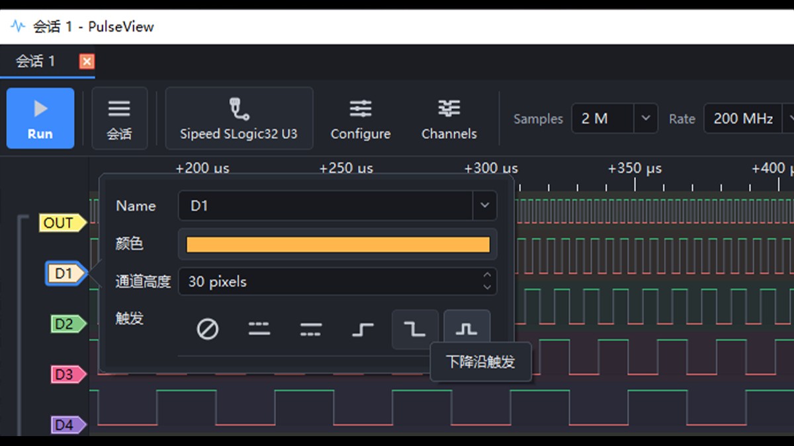Close the 会话 1 tab
The image size is (794, 446).
[87, 61]
